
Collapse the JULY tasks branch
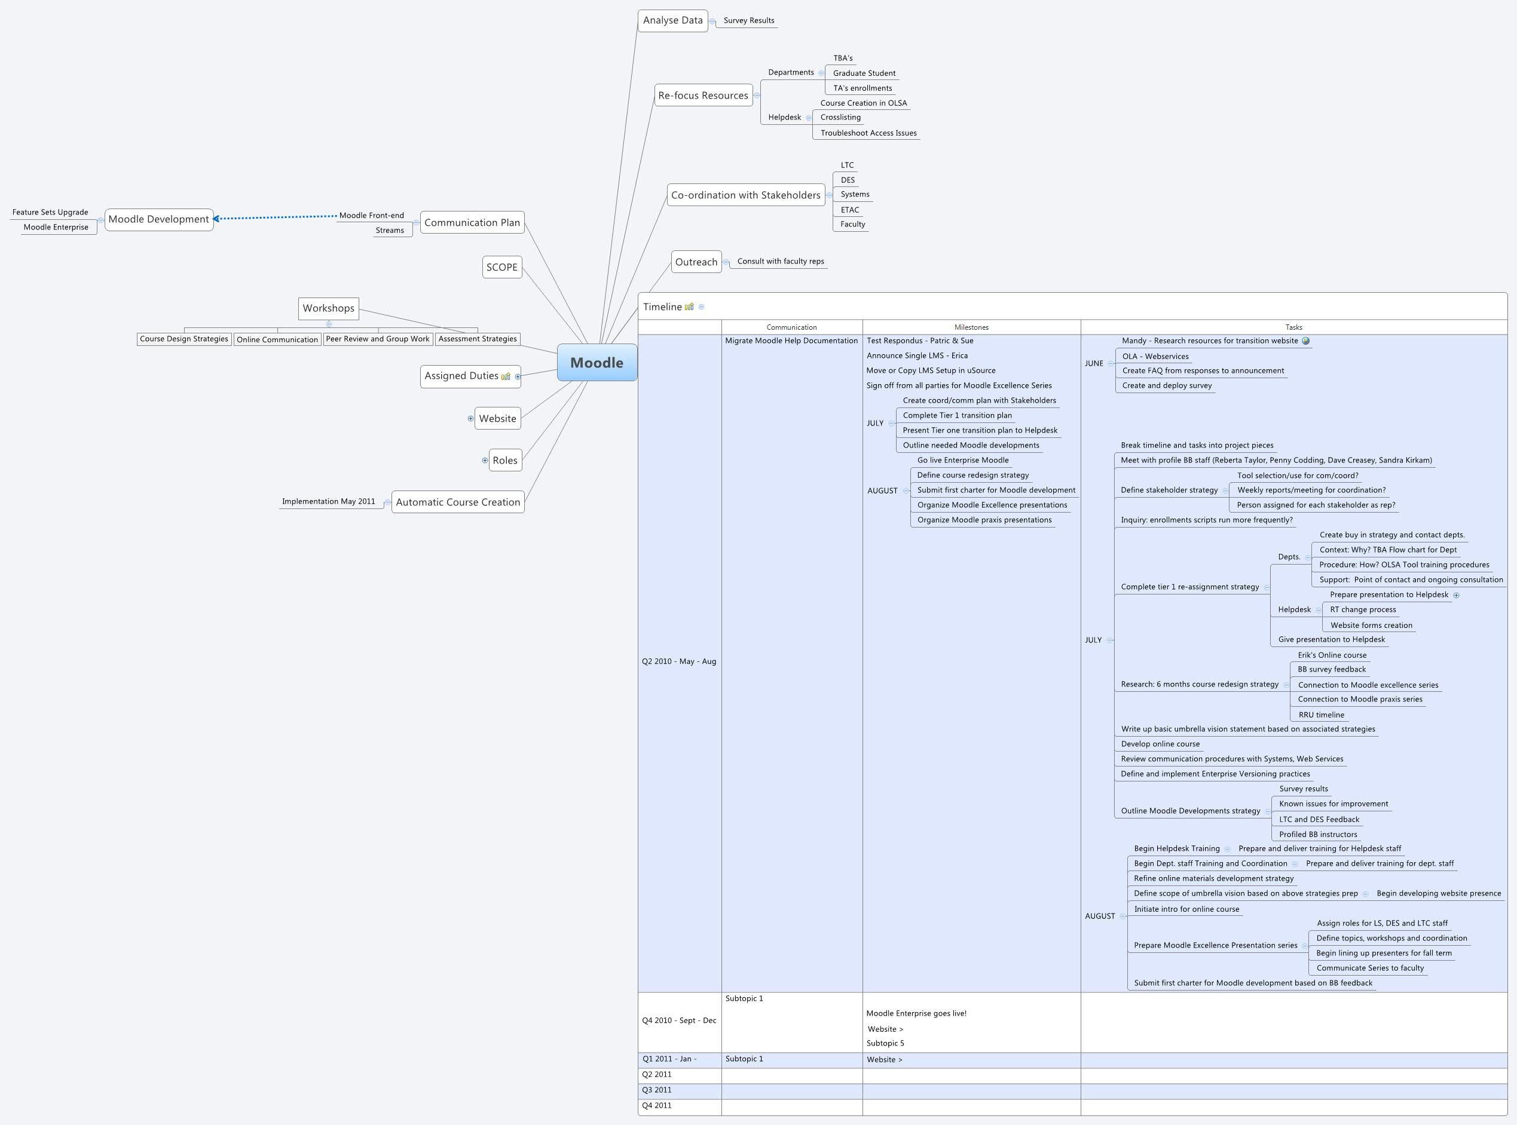(x=1109, y=641)
